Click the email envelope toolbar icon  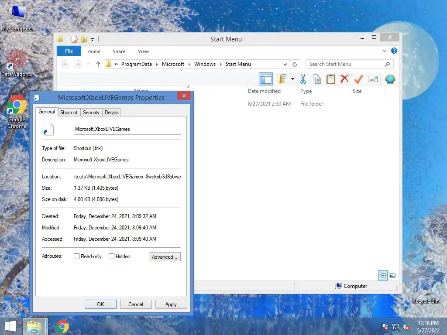373,79
